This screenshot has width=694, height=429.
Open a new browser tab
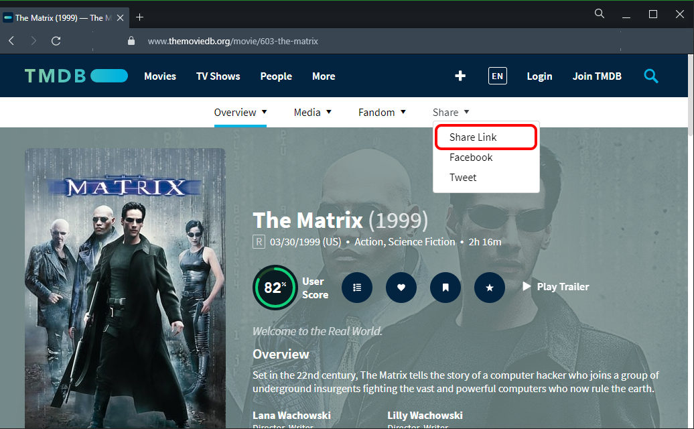point(139,17)
